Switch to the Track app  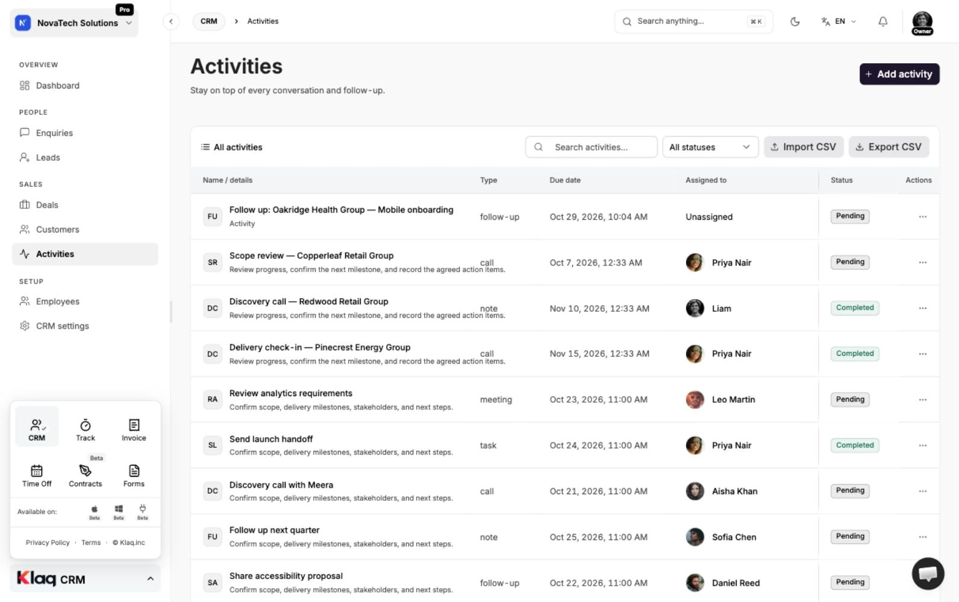[86, 430]
